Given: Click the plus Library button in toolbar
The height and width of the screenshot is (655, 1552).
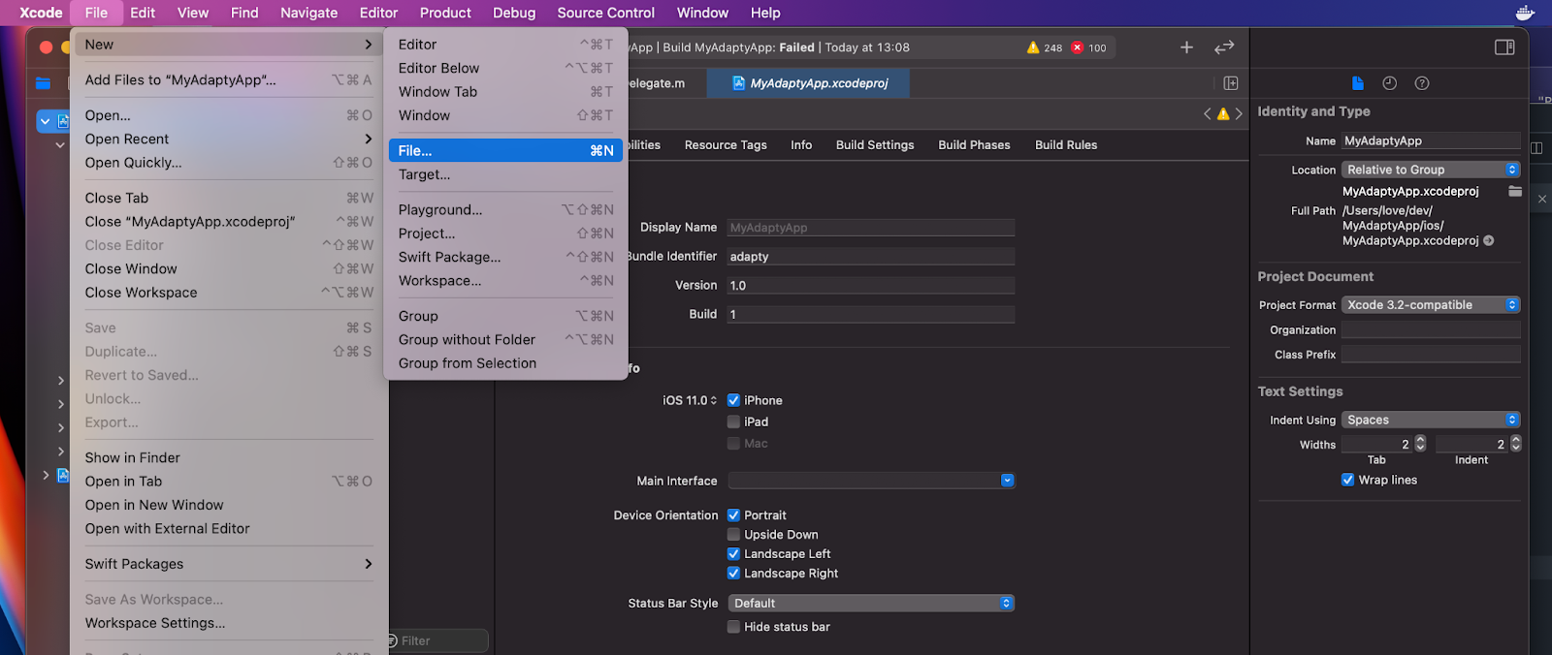Looking at the screenshot, I should [x=1186, y=47].
